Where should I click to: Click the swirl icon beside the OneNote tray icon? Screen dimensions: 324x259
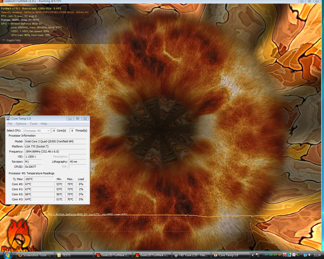[x=298, y=255]
